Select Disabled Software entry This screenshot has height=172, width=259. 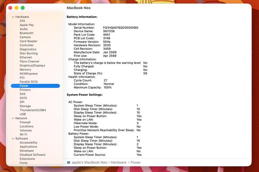tap(32, 155)
